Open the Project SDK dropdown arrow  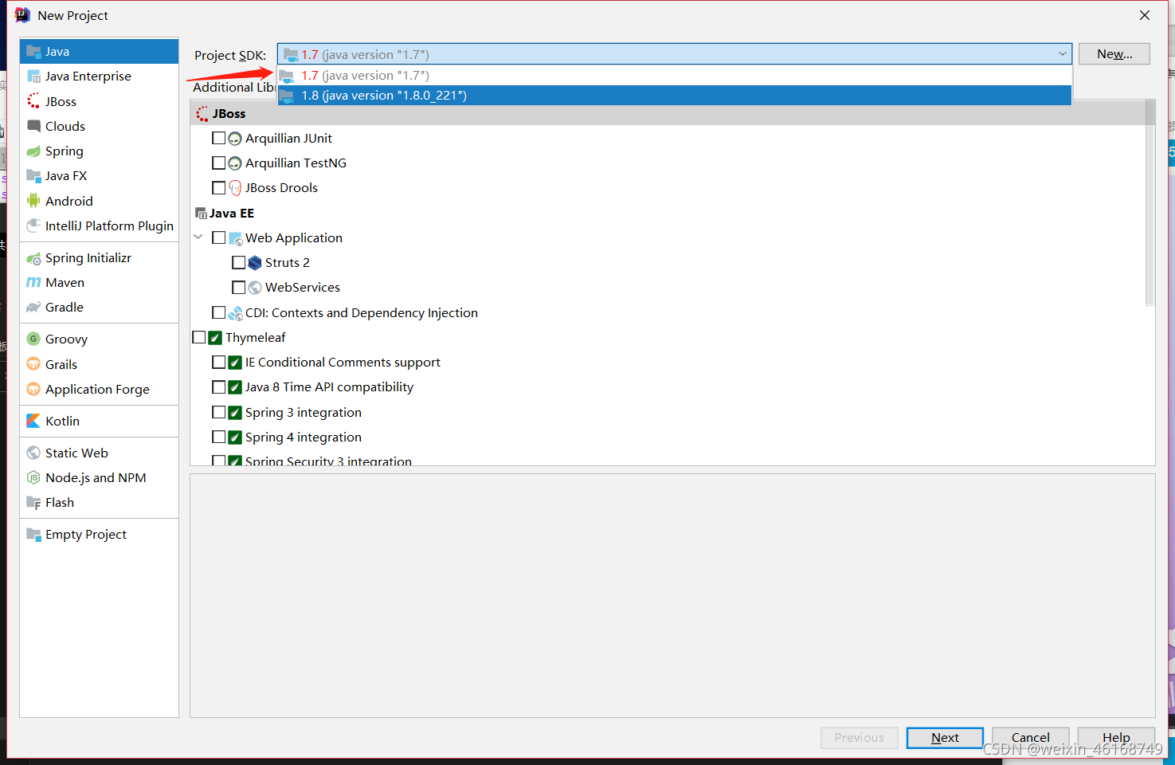coord(1062,54)
